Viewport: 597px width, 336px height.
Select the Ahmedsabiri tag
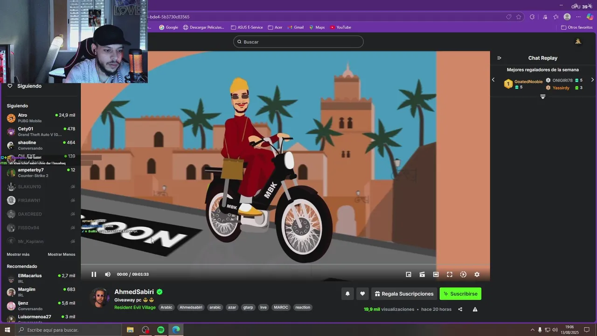click(191, 308)
